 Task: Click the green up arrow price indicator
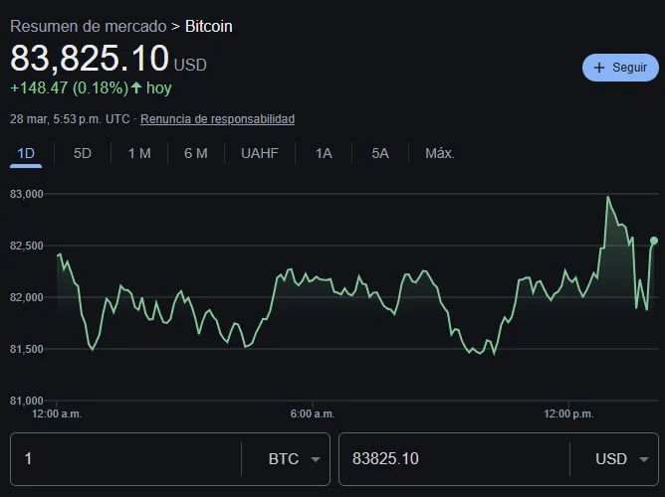pyautogui.click(x=136, y=87)
